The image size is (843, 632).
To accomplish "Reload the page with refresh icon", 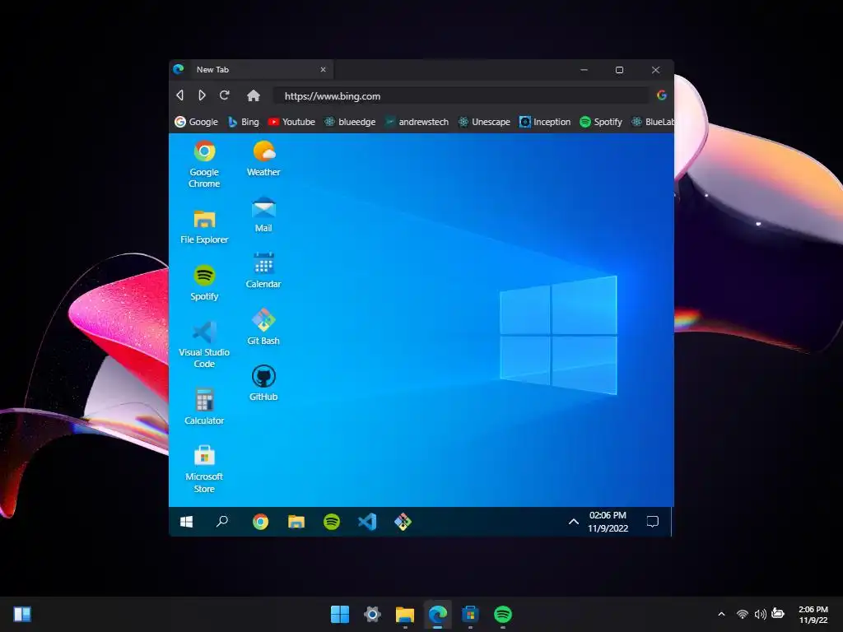I will click(225, 95).
